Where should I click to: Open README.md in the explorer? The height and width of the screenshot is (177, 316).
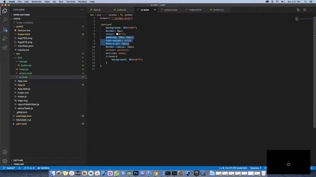coord(23,120)
